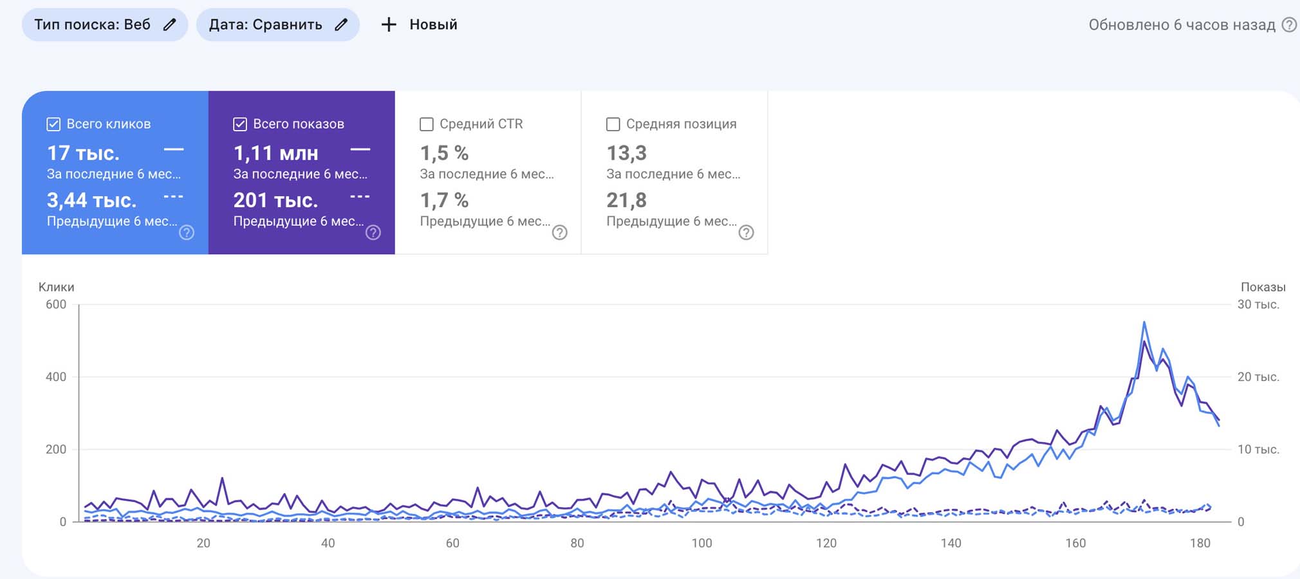Screen dimensions: 1300x579
Task: Open help icon in average position card
Action: 747,232
